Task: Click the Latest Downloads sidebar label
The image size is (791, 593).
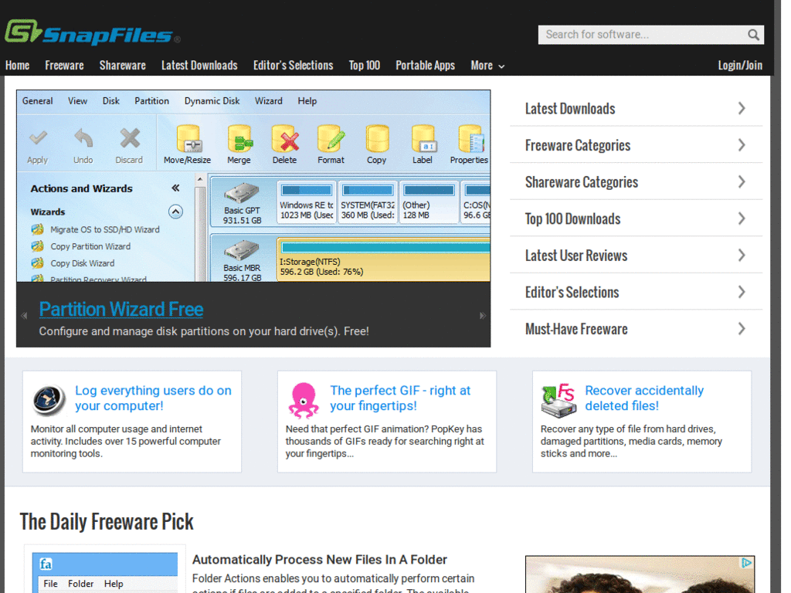Action: 570,108
